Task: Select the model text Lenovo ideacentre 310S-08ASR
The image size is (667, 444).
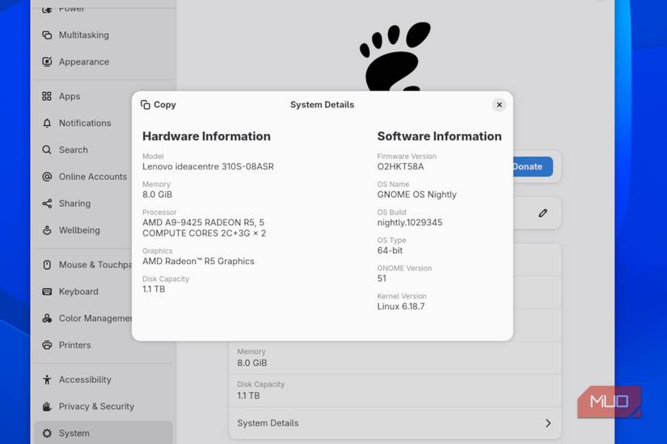Action: (208, 166)
